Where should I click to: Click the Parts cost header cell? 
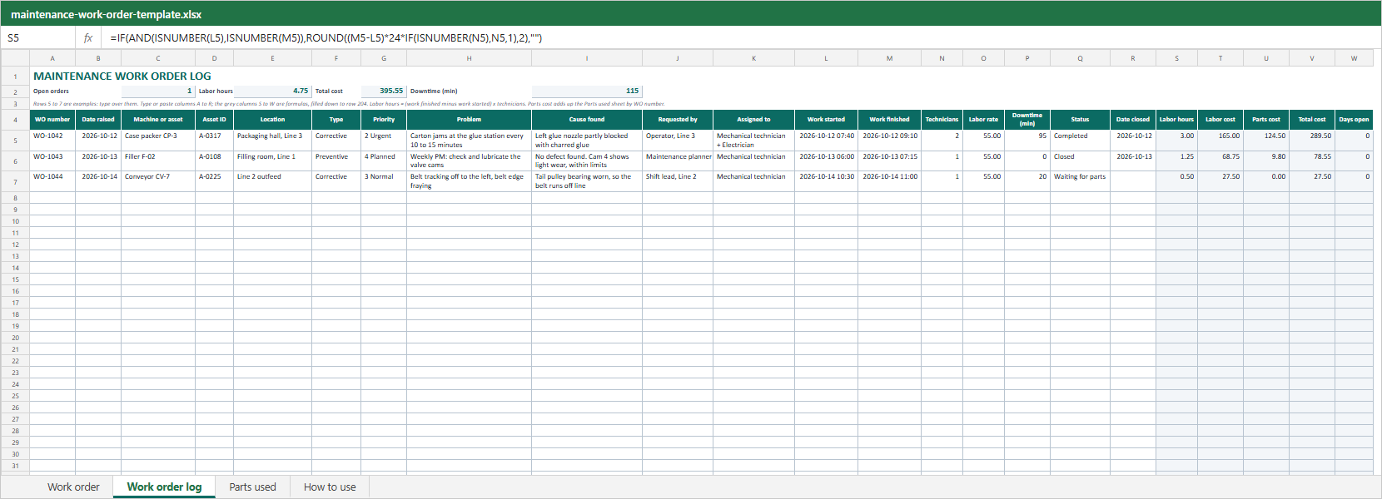(1266, 119)
